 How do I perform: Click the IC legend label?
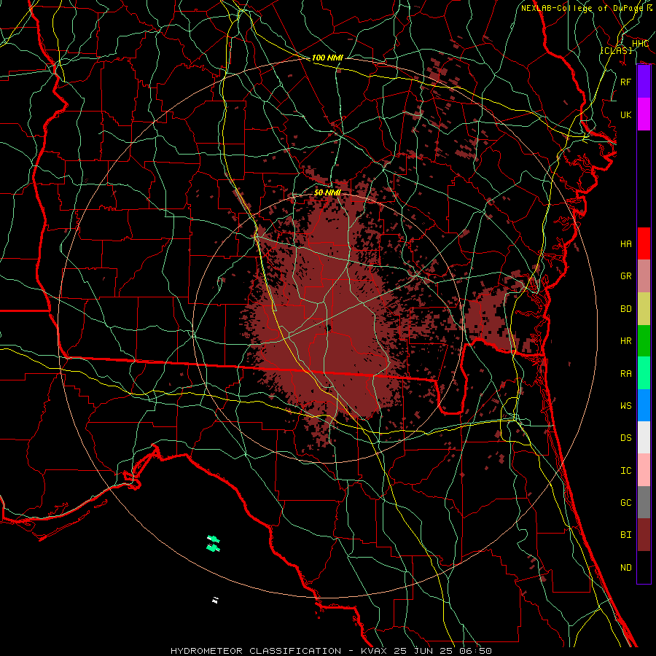[x=626, y=470]
